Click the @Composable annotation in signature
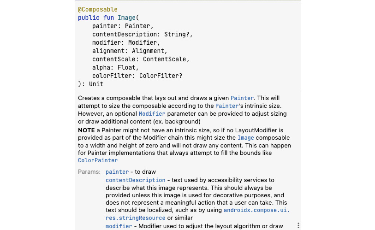Screen dimensions: 375x230 pos(98,10)
